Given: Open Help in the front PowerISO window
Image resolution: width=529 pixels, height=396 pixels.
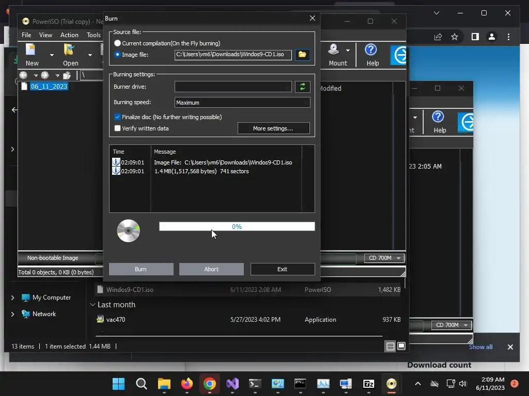Looking at the screenshot, I should 372,55.
